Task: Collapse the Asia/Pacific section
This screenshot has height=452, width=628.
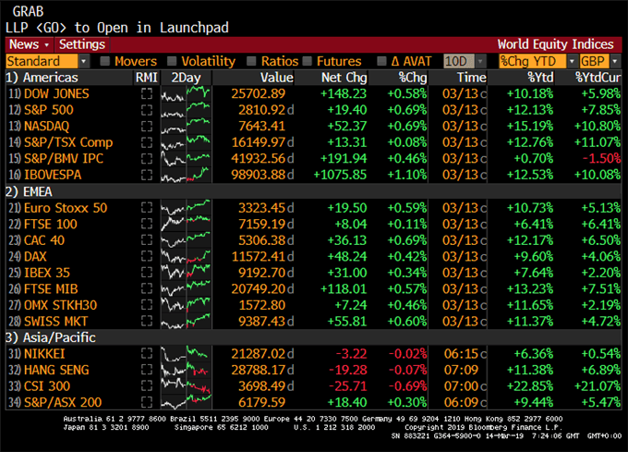Action: [x=51, y=337]
